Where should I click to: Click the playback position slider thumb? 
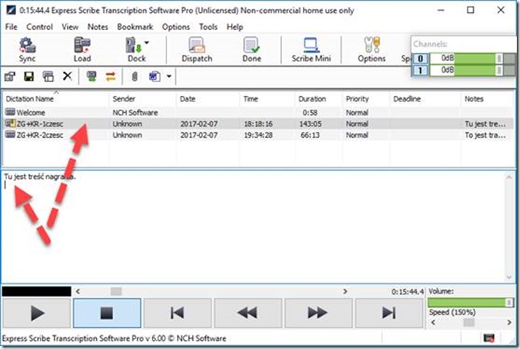click(x=116, y=292)
